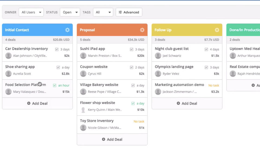Open Flower shop website deal
This screenshot has height=151, width=260.
click(x=97, y=103)
